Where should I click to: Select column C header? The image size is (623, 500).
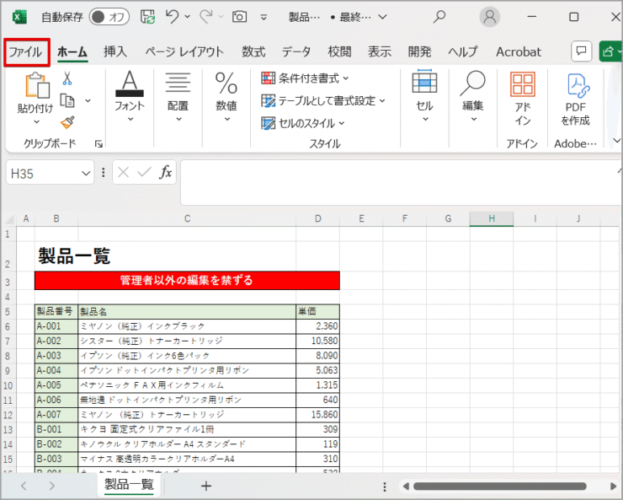(x=187, y=218)
